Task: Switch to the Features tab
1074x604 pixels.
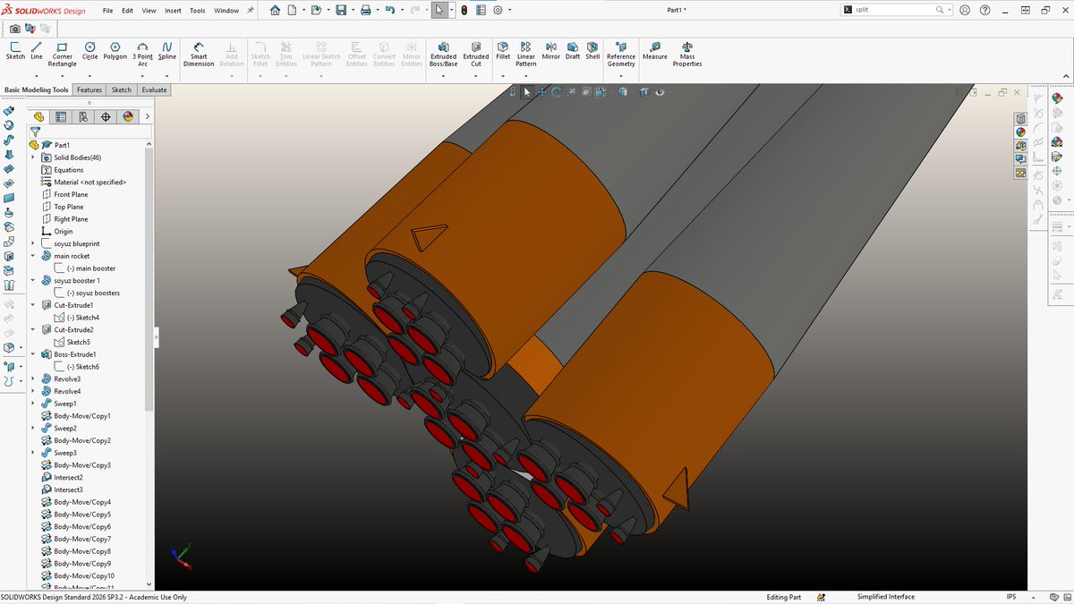Action: (x=89, y=89)
